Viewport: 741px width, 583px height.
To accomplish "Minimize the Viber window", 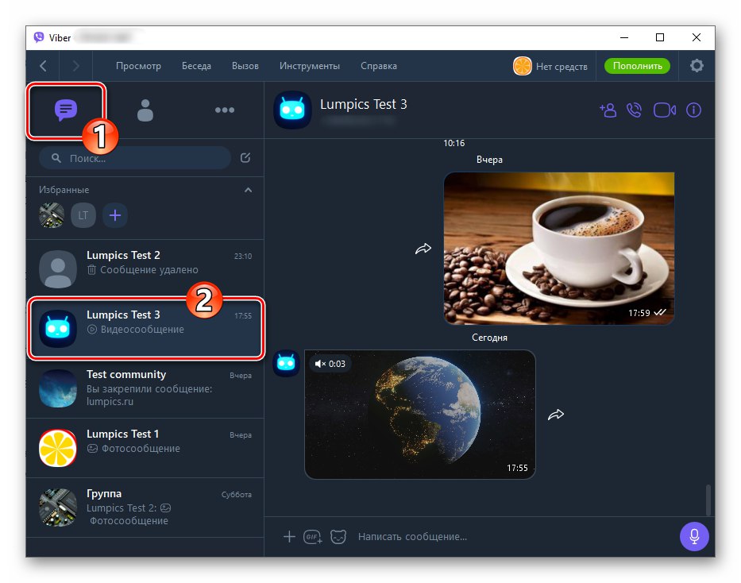I will click(624, 37).
